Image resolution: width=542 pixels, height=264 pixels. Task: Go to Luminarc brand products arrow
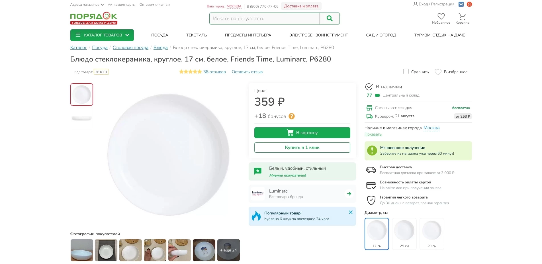click(349, 194)
